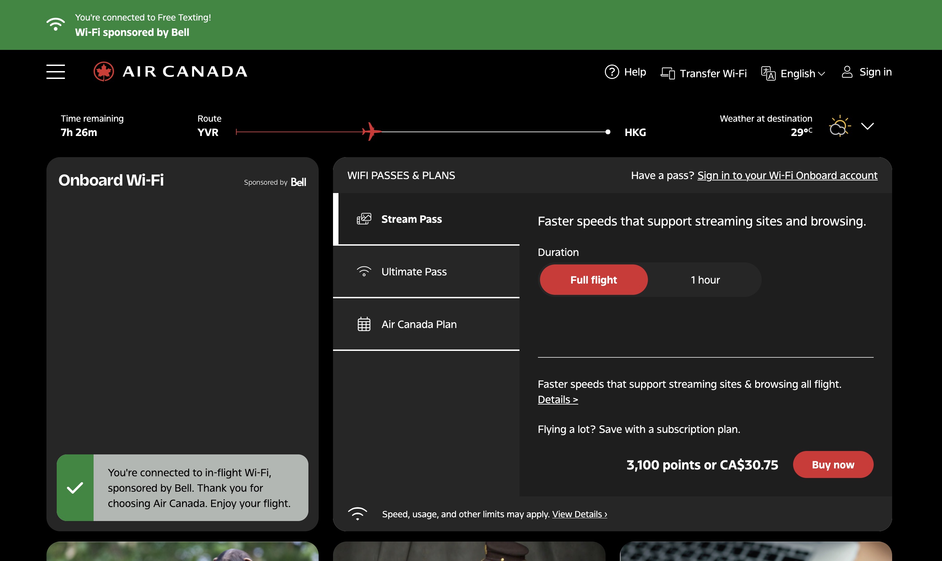This screenshot has width=942, height=561.
Task: Sign in to your Wi-Fi Onboard account
Action: [x=787, y=175]
